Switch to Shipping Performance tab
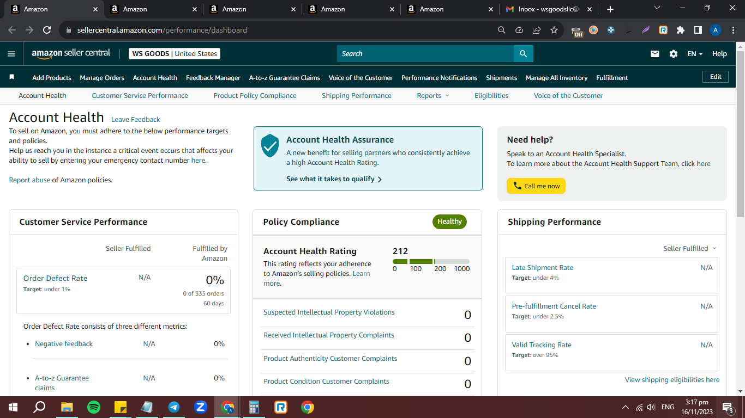 click(357, 96)
